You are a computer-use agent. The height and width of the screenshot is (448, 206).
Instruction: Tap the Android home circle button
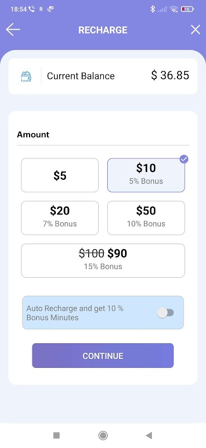tap(103, 435)
